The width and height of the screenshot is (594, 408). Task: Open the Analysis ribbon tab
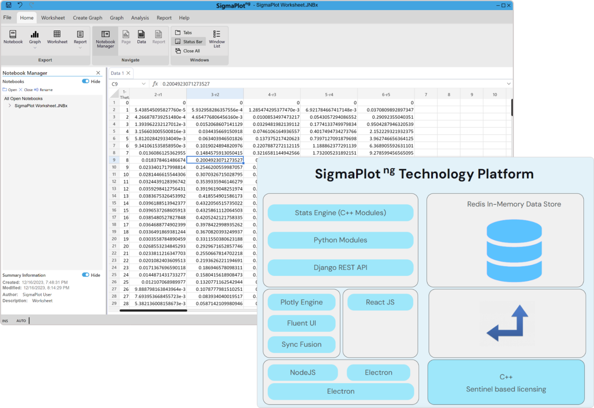(x=140, y=18)
